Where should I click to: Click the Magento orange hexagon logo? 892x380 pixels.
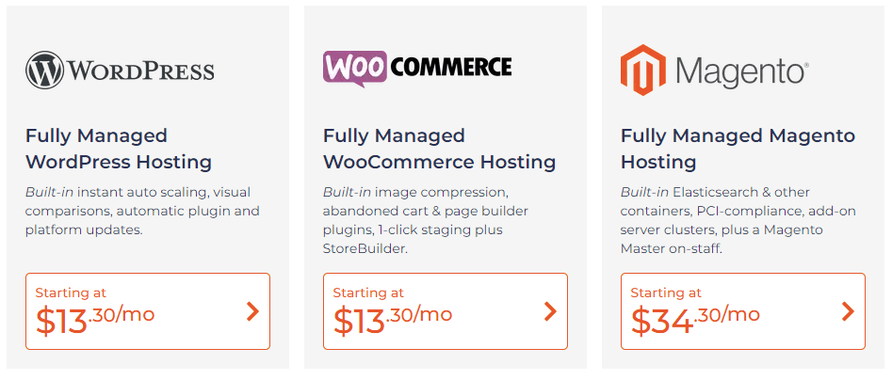coord(642,70)
